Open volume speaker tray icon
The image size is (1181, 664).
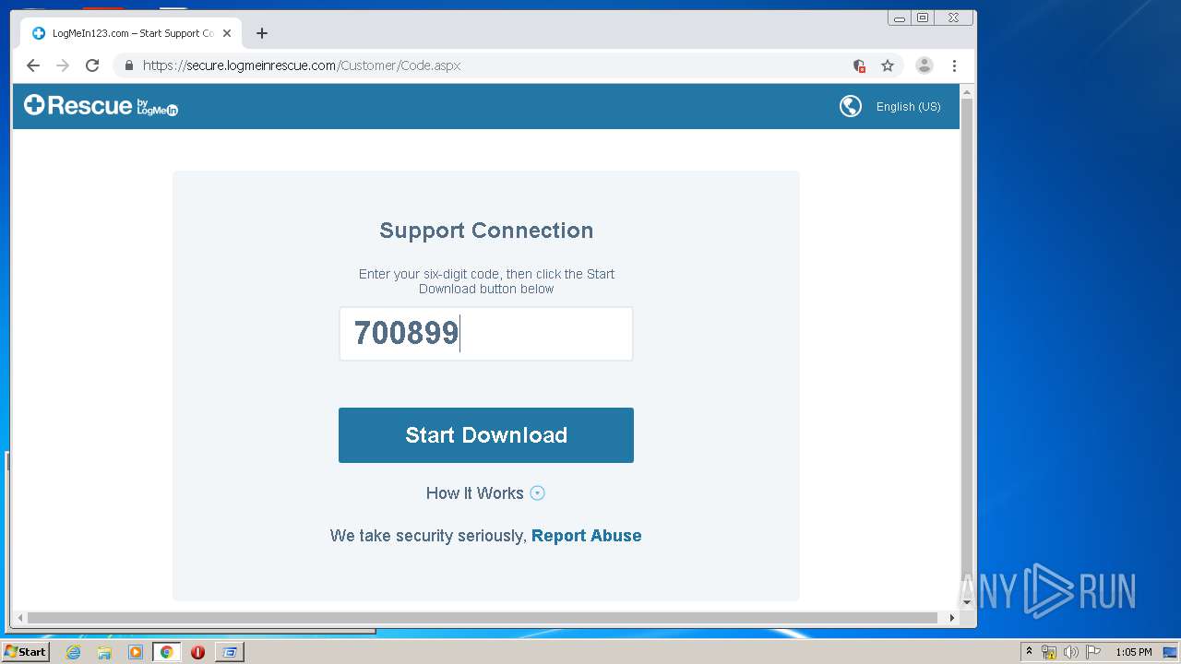1070,652
